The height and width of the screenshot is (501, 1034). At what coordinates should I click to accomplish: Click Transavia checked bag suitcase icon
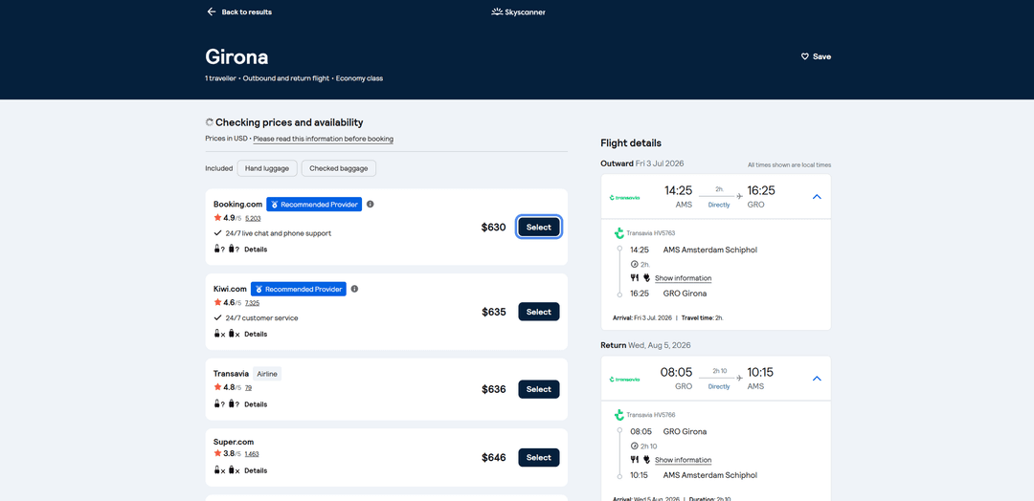(x=232, y=403)
